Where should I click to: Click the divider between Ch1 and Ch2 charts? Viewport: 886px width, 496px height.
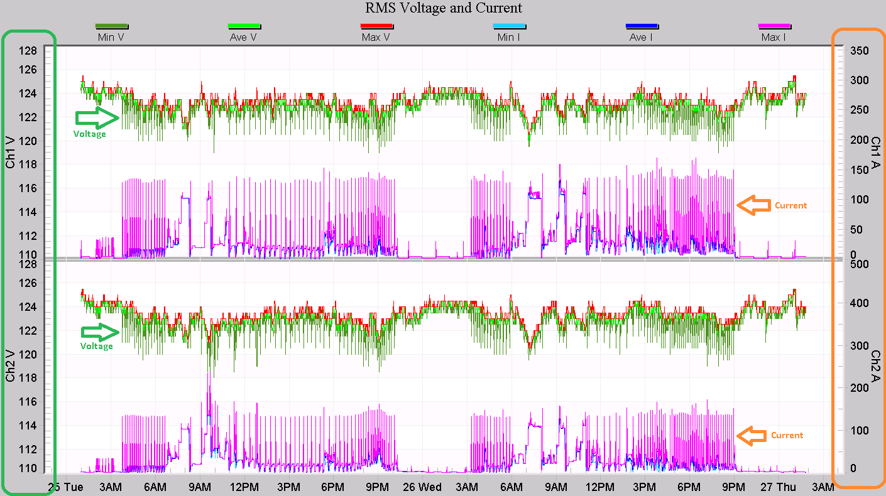(x=443, y=259)
